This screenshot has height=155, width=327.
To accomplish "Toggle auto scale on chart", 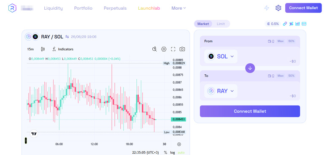I will 181,152.
